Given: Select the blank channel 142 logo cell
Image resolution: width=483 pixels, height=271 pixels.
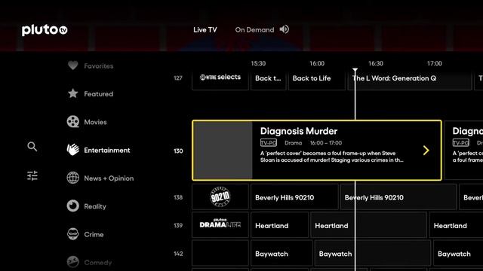Looking at the screenshot, I should coord(220,253).
